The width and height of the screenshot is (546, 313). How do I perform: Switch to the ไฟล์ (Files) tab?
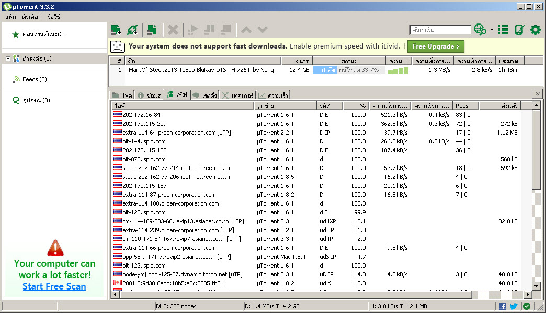122,95
